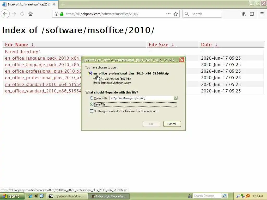Click the Date column header

207,45
